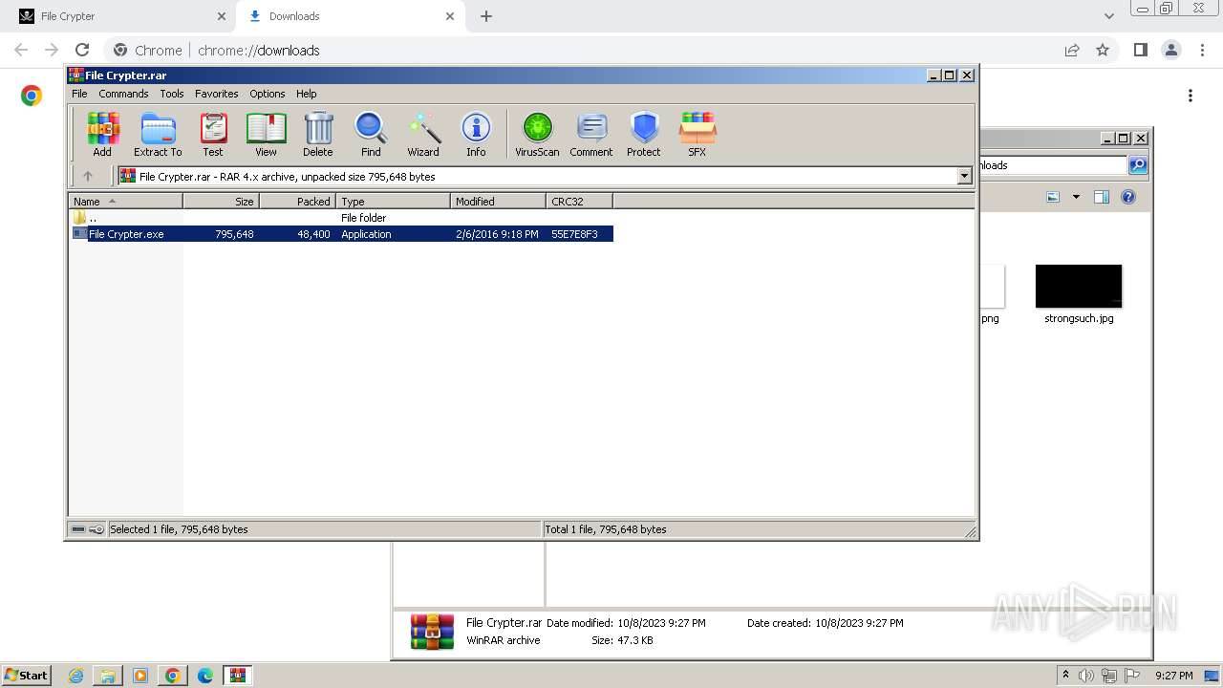The image size is (1223, 688).
Task: Add an archive Comment
Action: point(591,134)
